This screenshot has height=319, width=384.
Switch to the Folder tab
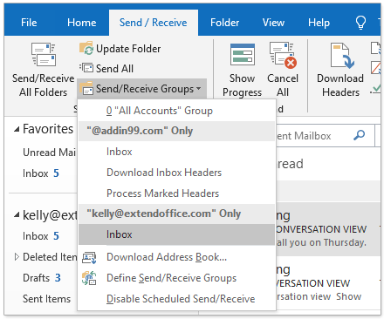coord(225,23)
